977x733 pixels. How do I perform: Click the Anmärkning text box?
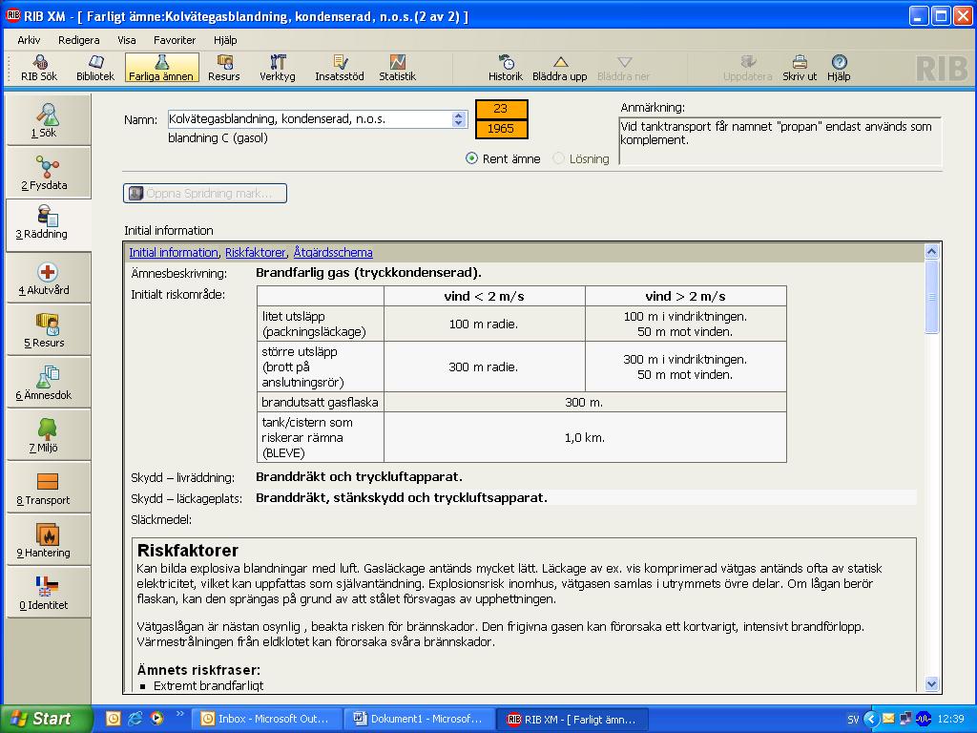click(x=780, y=140)
